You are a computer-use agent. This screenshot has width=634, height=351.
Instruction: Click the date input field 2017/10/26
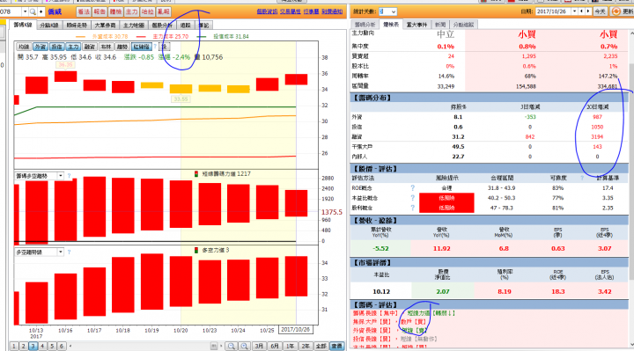[553, 11]
